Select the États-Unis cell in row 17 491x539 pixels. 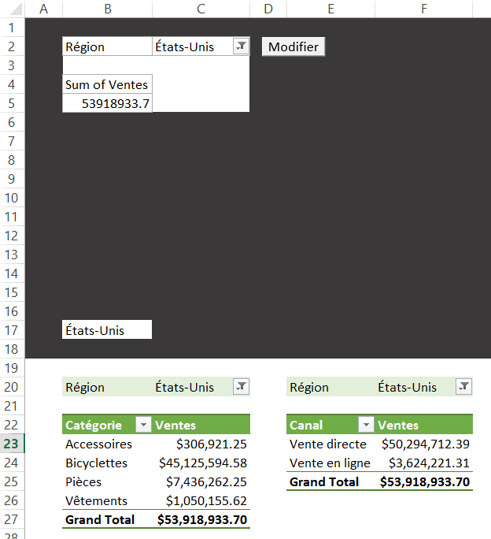click(x=107, y=330)
